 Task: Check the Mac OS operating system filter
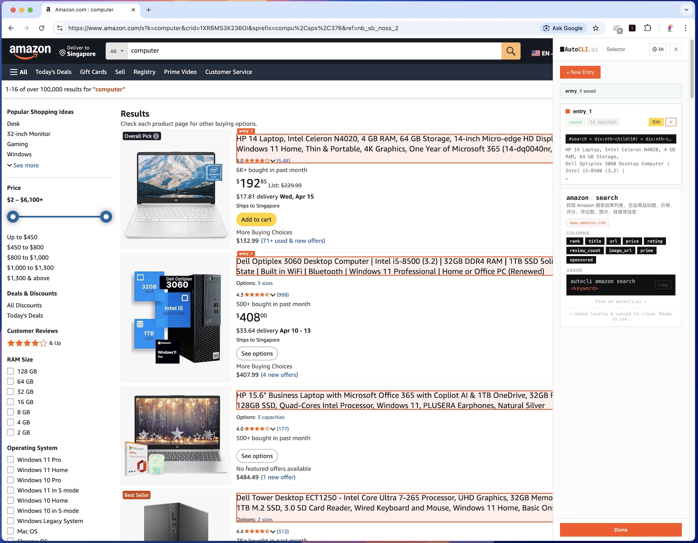pyautogui.click(x=10, y=531)
